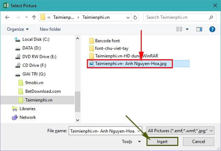Viewport: 221px width, 151px height.
Task: Click navigation pane scroll down arrow
Action: pyautogui.click(x=77, y=120)
